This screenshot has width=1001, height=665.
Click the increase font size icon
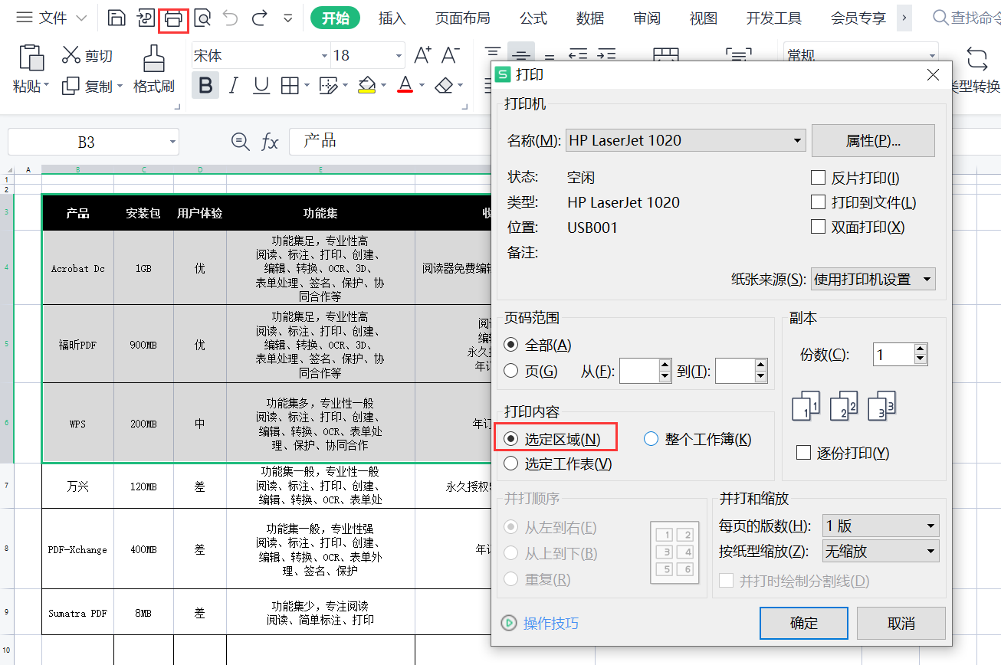point(422,55)
